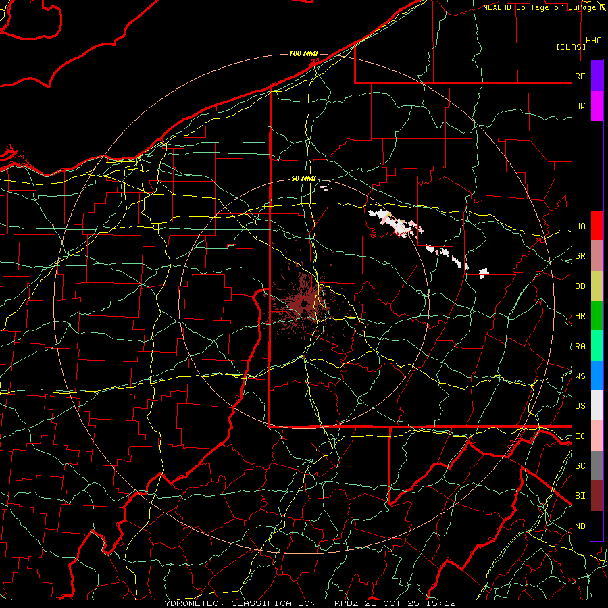The height and width of the screenshot is (608, 608).
Task: Click the [CLAS] units label
Action: 571,47
